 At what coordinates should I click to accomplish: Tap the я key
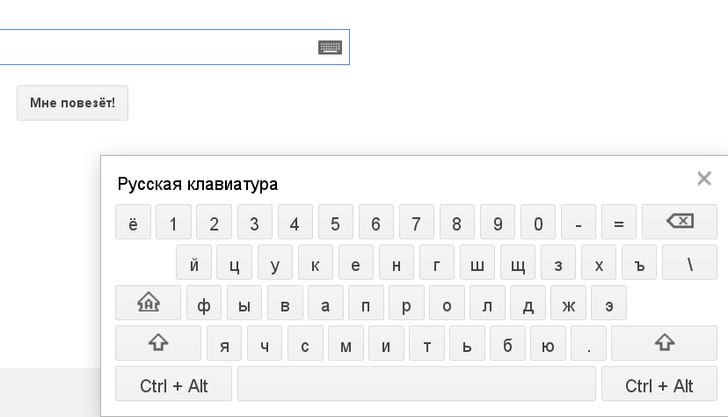point(224,343)
